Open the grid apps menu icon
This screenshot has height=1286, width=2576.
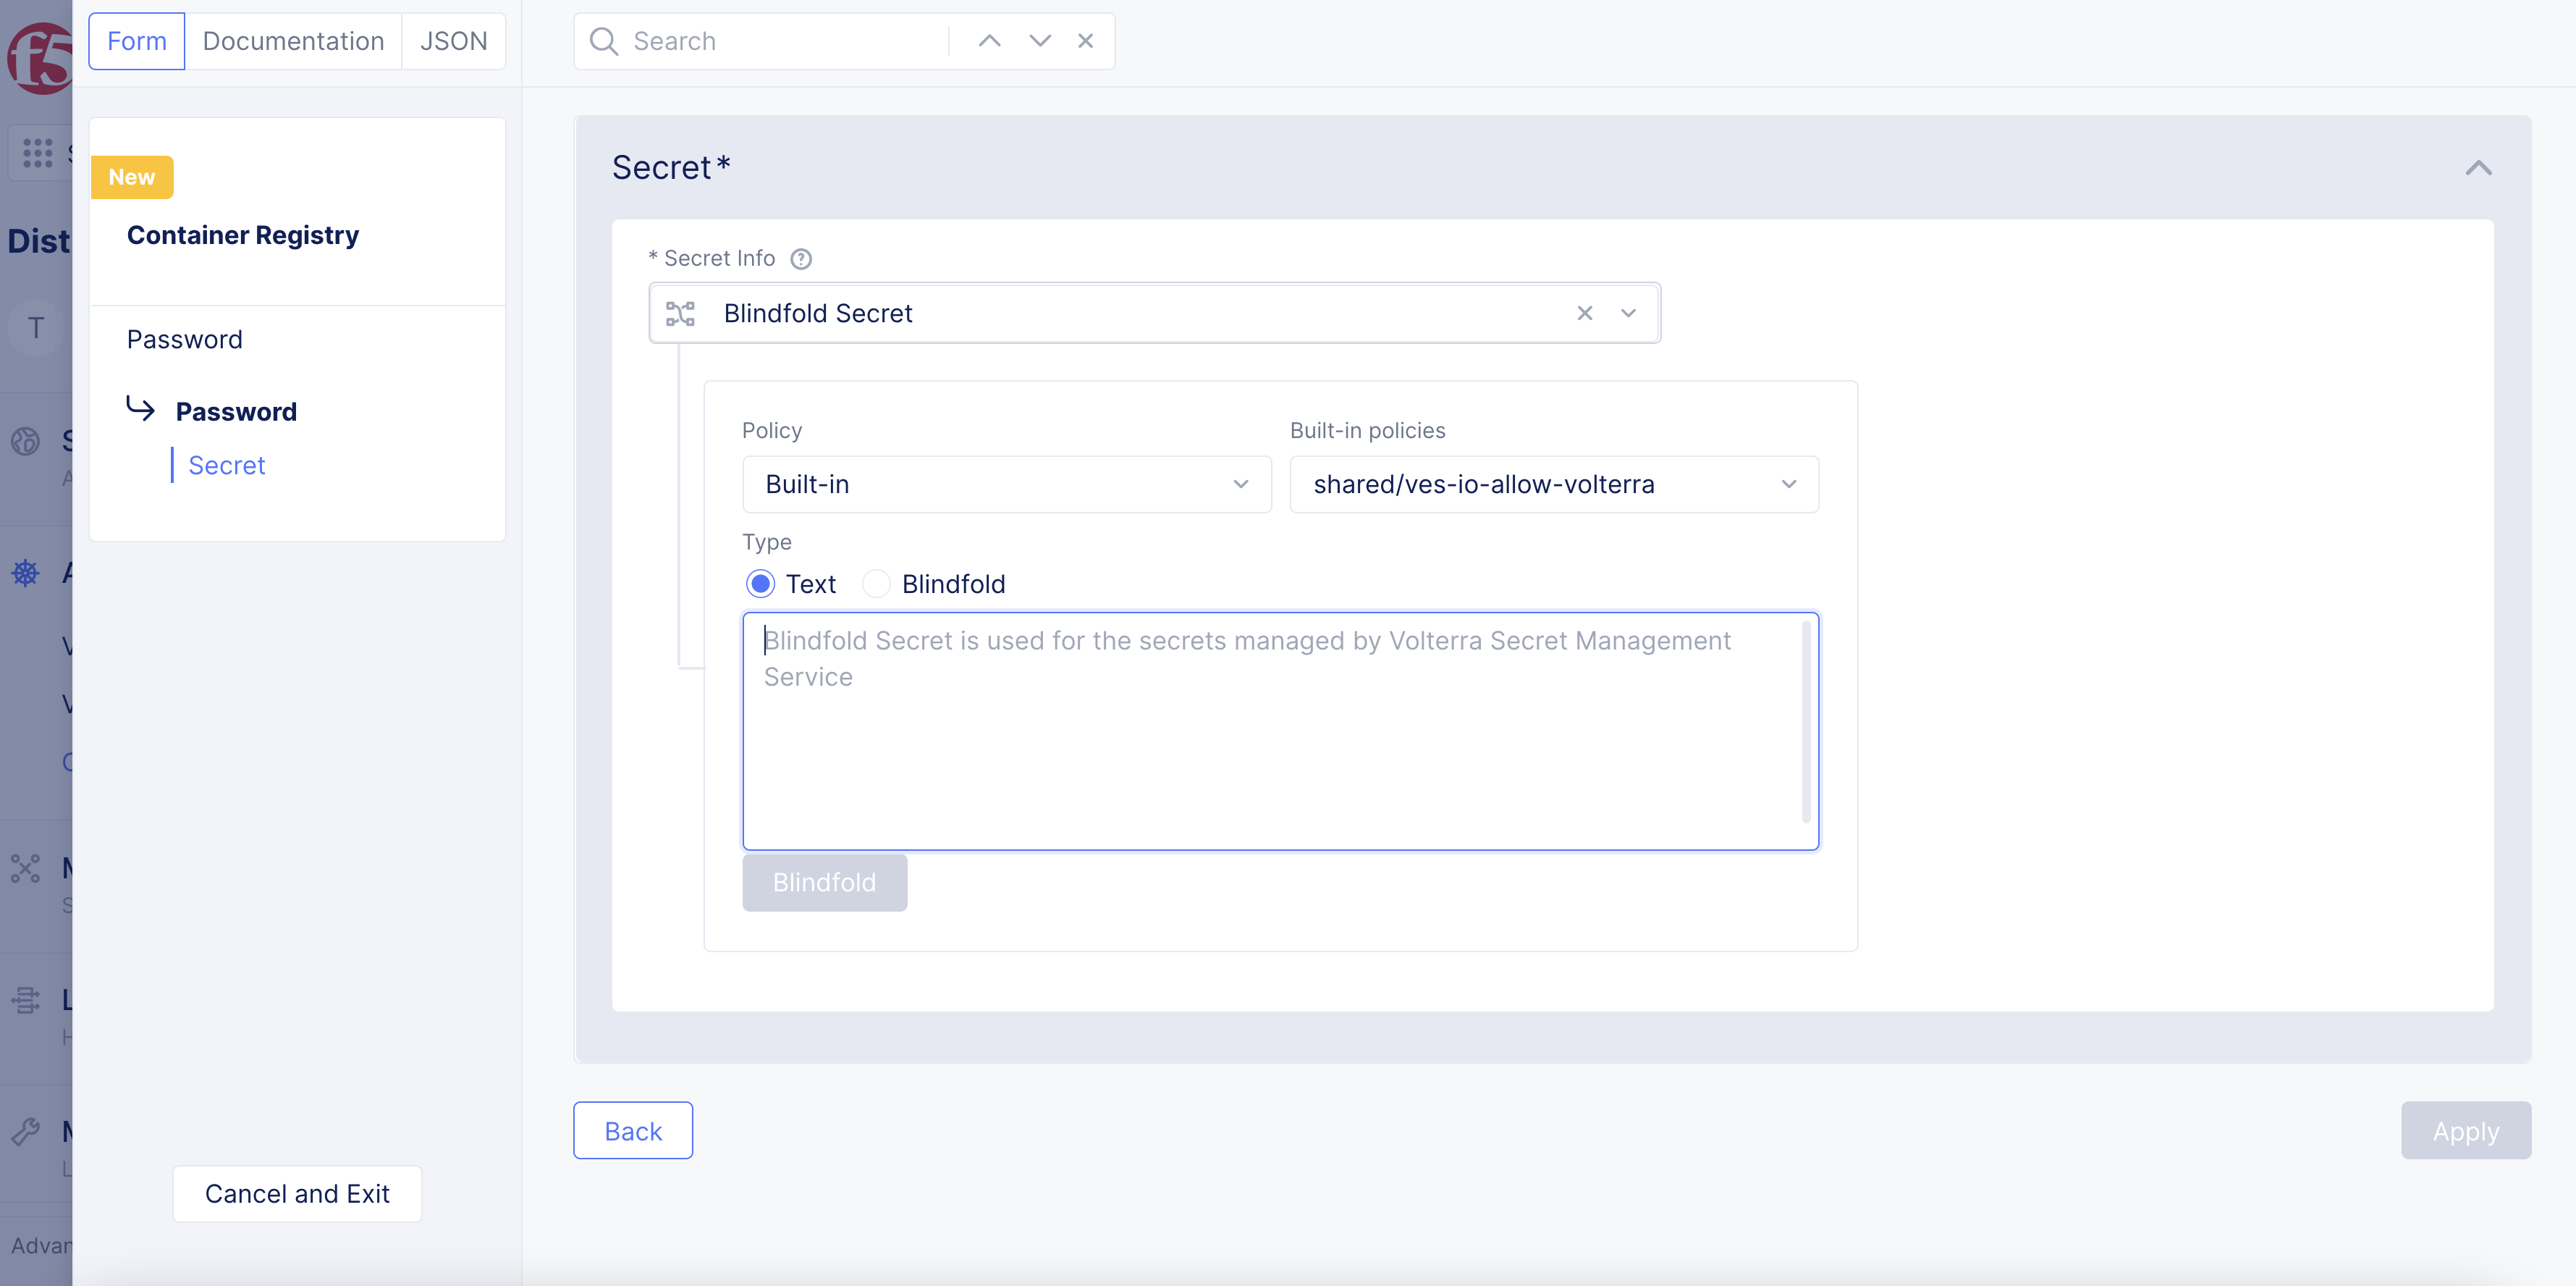[x=37, y=153]
